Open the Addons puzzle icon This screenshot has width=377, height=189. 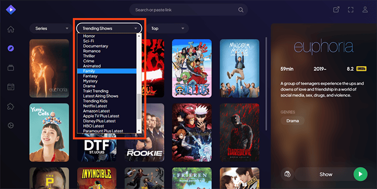pyautogui.click(x=11, y=106)
